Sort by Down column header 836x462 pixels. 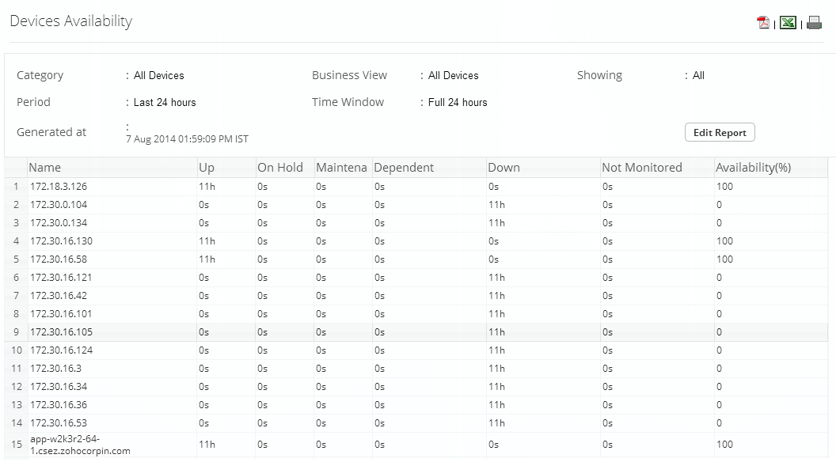pos(503,168)
